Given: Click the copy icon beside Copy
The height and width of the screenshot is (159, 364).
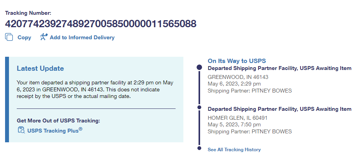Looking at the screenshot, I should click(x=9, y=37).
